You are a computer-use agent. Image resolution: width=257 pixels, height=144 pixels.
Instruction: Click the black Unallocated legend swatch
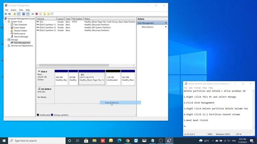coord(38,115)
